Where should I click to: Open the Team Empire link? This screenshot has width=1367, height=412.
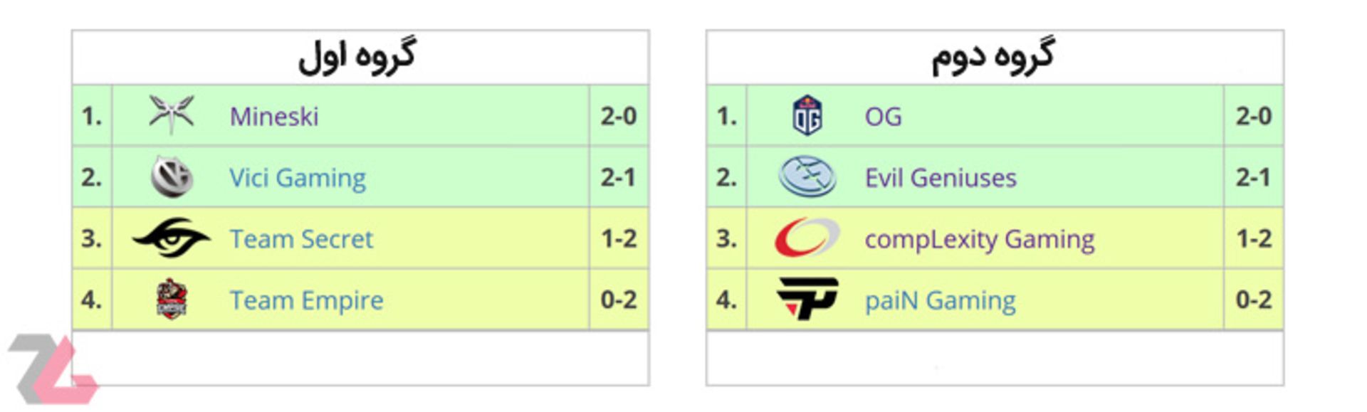coord(306,301)
